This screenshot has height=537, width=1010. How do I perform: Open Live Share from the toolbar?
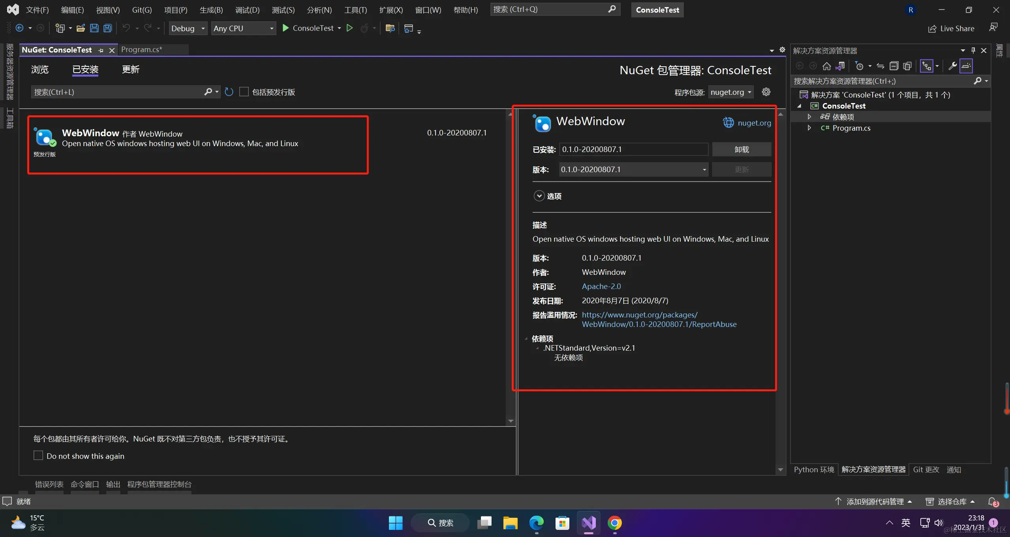tap(951, 28)
